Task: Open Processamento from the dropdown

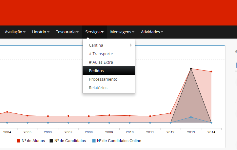Action: pyautogui.click(x=103, y=79)
